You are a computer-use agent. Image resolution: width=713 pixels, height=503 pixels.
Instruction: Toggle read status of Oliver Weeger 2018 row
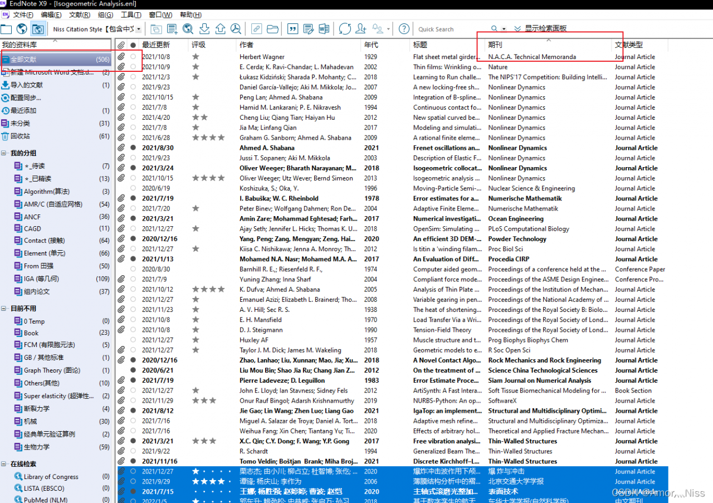click(x=133, y=168)
